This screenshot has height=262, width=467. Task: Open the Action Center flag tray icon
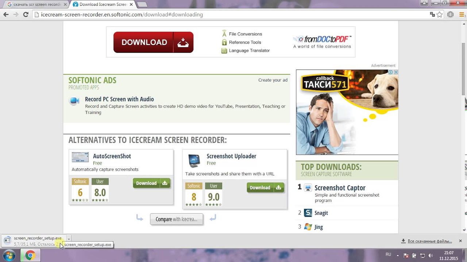pos(407,255)
